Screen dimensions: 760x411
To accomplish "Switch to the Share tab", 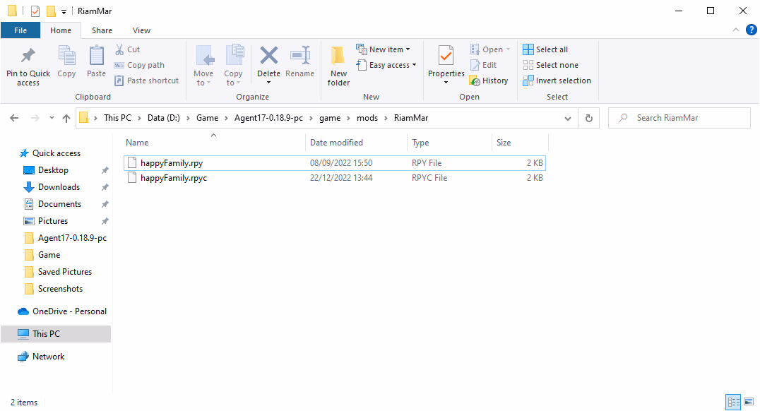I will [x=102, y=30].
